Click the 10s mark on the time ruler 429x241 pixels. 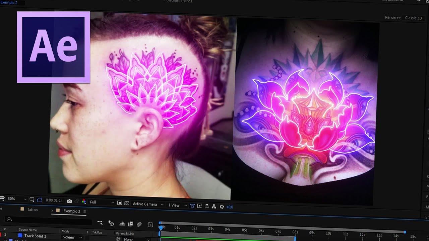[328, 233]
